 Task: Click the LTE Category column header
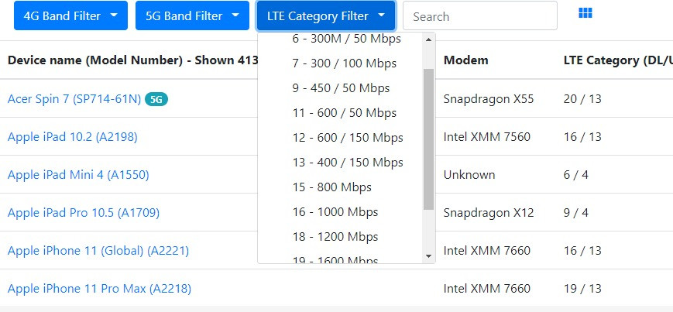pyautogui.click(x=618, y=60)
